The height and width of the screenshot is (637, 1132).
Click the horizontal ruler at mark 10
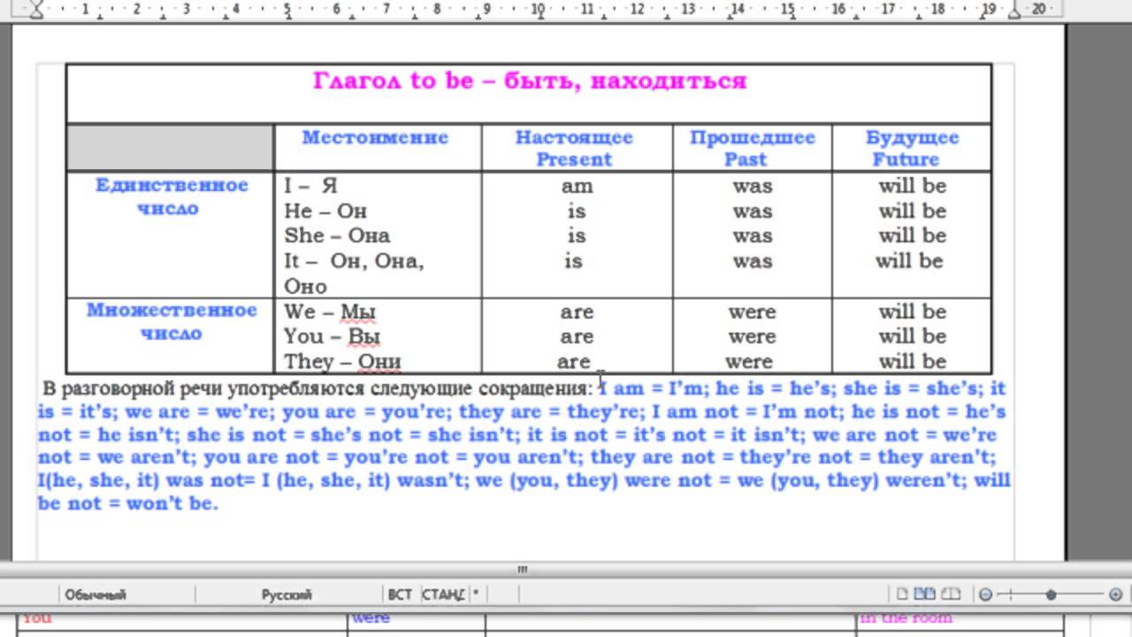click(x=538, y=9)
